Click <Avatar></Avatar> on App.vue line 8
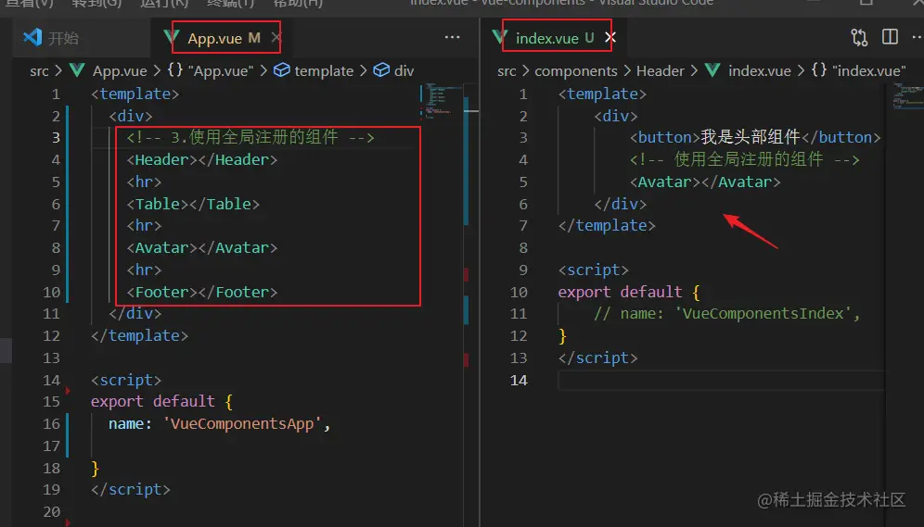The height and width of the screenshot is (527, 924). (x=202, y=248)
